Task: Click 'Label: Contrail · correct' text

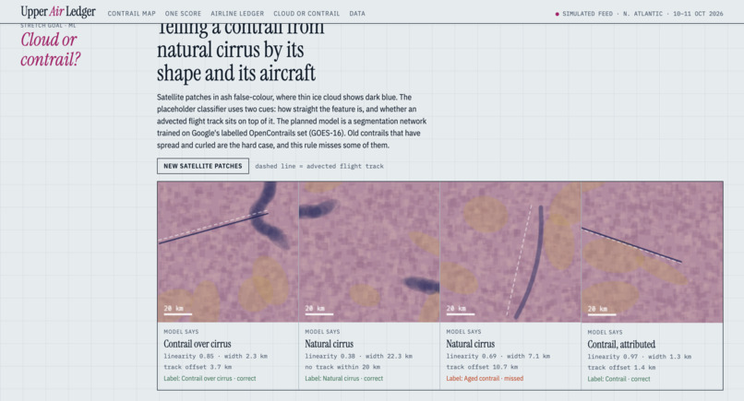Action: [x=618, y=379]
